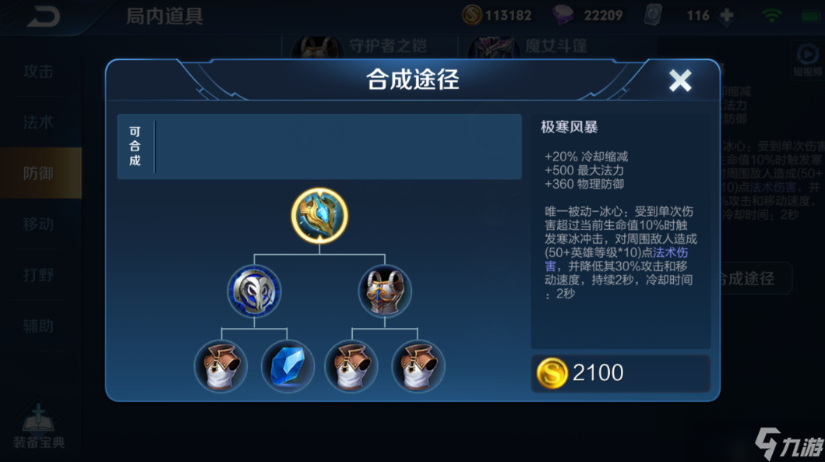Select the blue crystal base item icon
This screenshot has width=825, height=462.
(287, 366)
